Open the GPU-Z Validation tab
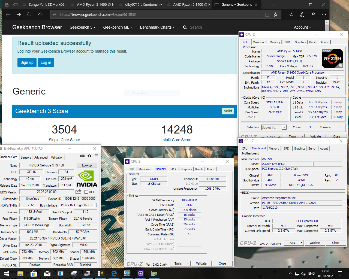Image resolution: width=349 pixels, height=279 pixels. 57,157
